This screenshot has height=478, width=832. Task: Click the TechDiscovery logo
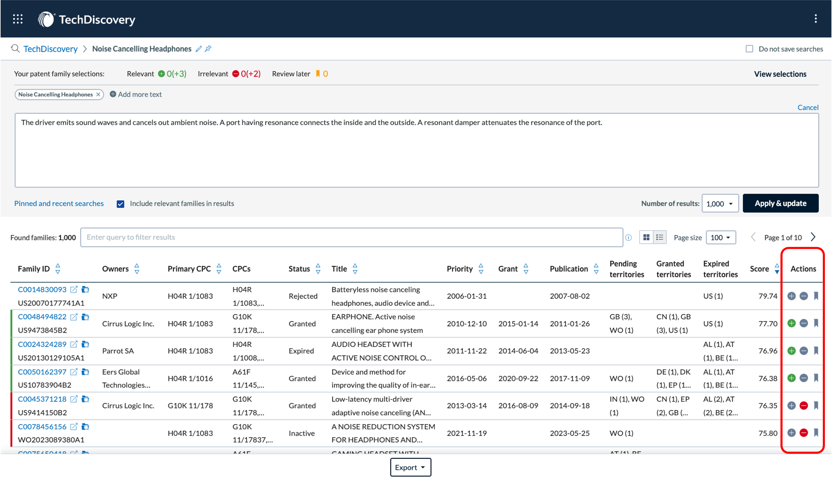86,19
